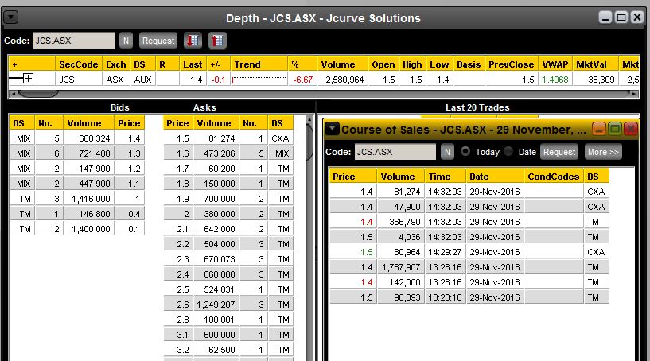
Task: Click Time header in Course of Sales
Action: click(x=445, y=177)
